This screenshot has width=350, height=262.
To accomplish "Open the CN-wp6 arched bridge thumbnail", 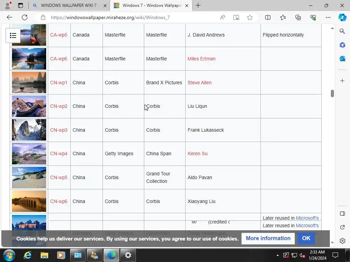I will coord(29,201).
